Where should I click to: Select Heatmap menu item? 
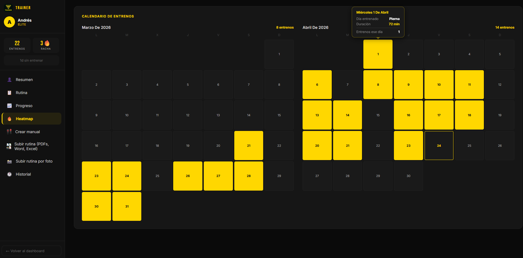click(31, 119)
